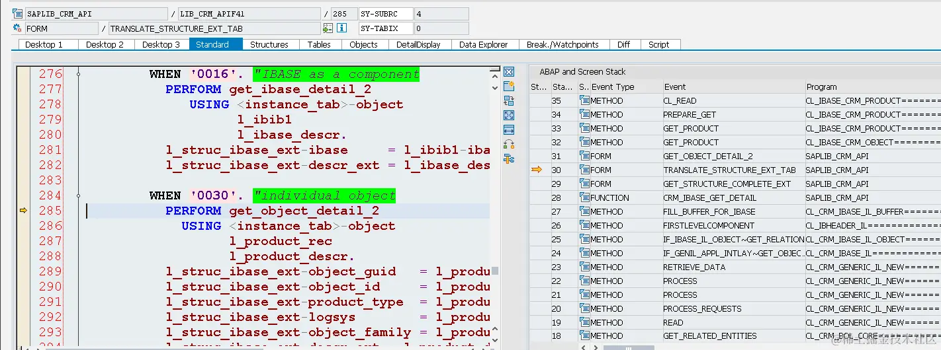Select the CRM_IBASE_GET_DETAIL event cell
Image resolution: width=941 pixels, height=350 pixels.
coord(733,198)
